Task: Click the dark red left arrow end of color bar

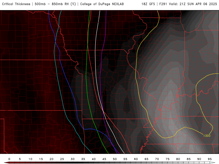Action: click(6, 163)
